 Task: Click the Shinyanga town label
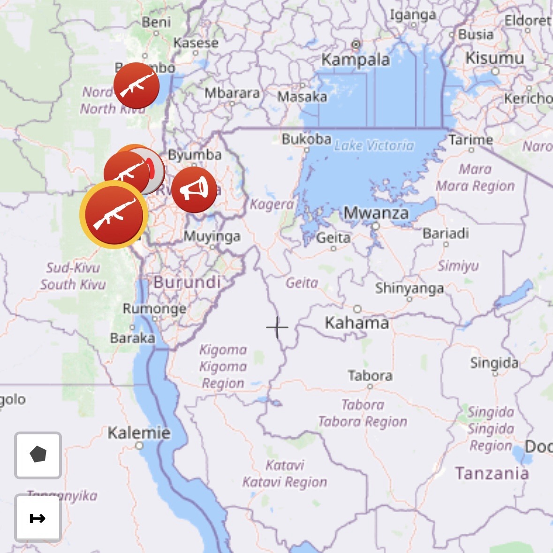pos(409,288)
